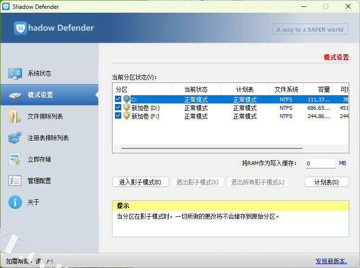The image size is (360, 268).
Task: Click the shield icon of drive C:
Action: click(127, 99)
